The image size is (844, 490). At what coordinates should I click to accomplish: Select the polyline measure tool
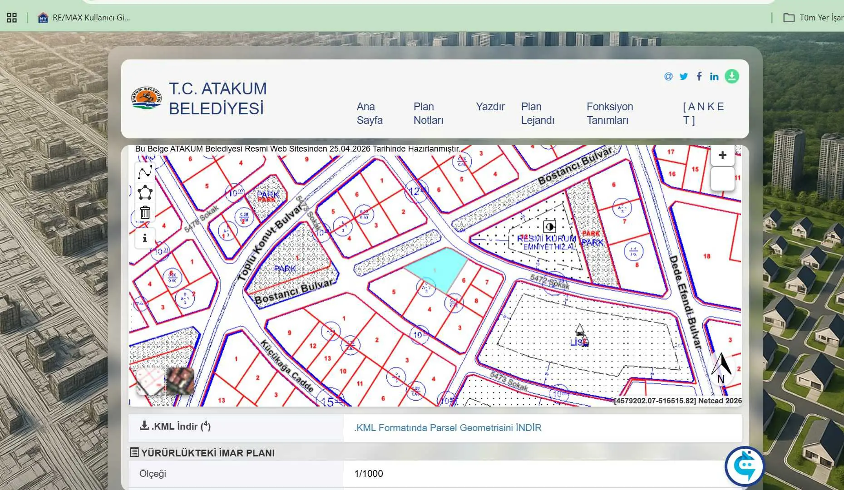coord(145,172)
